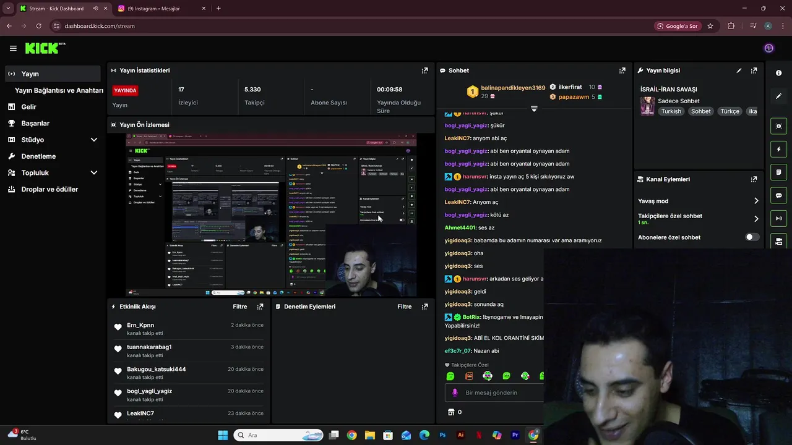Click the chat bubble widget icon in right sidebar
The image size is (792, 445).
[x=778, y=195]
